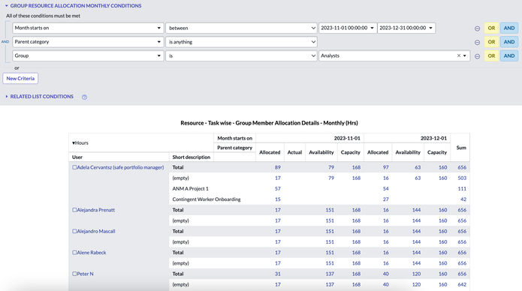Viewport: 522px width, 291px height.
Task: Open Contingent Worker Onboarding sum value 42
Action: click(x=463, y=199)
